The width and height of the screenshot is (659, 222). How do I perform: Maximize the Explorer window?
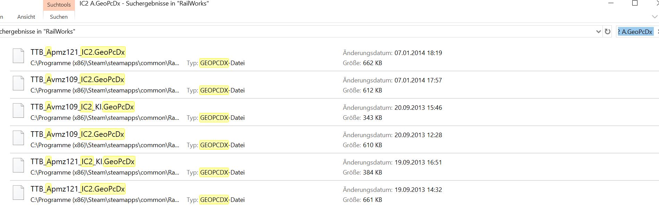coord(635,3)
